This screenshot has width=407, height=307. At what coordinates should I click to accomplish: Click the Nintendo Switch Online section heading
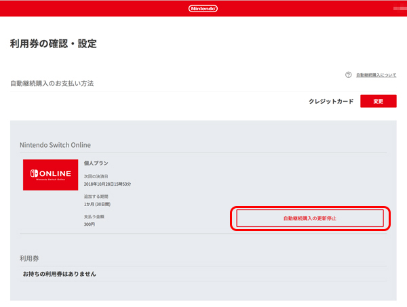pos(56,145)
